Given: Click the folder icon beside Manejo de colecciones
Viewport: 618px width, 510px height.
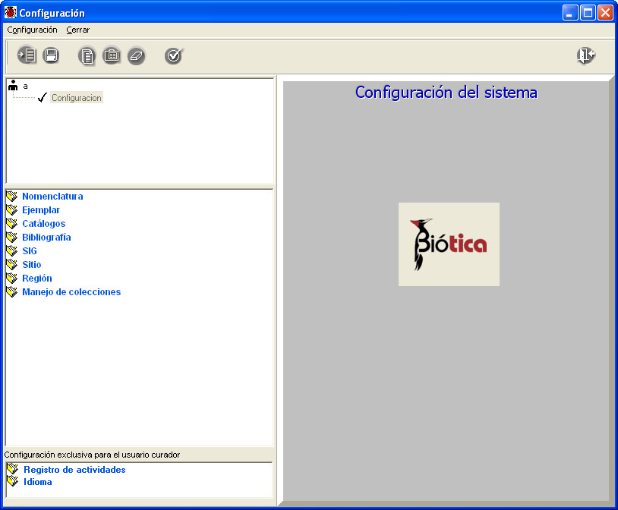Looking at the screenshot, I should click(x=12, y=291).
